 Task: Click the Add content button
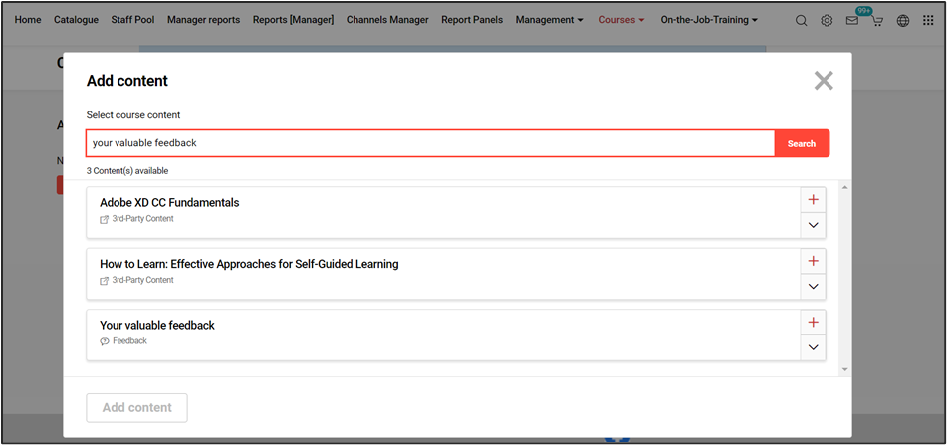(x=136, y=407)
